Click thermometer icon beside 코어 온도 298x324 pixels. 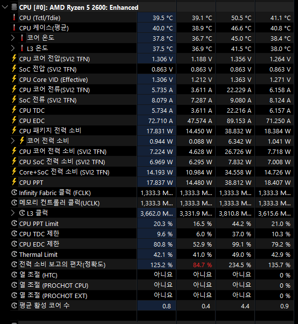coord(22,38)
